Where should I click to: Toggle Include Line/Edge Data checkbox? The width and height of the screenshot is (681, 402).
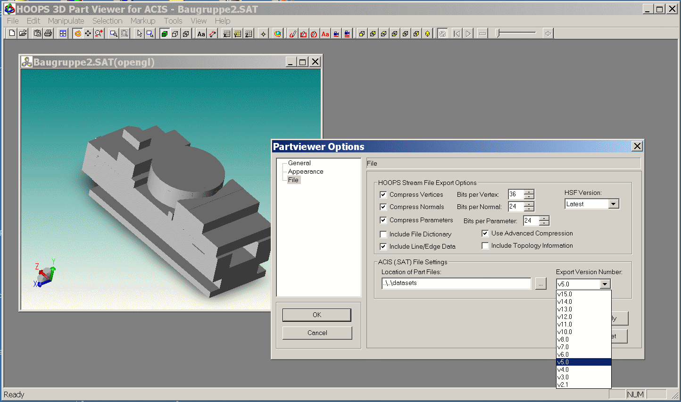tap(383, 246)
